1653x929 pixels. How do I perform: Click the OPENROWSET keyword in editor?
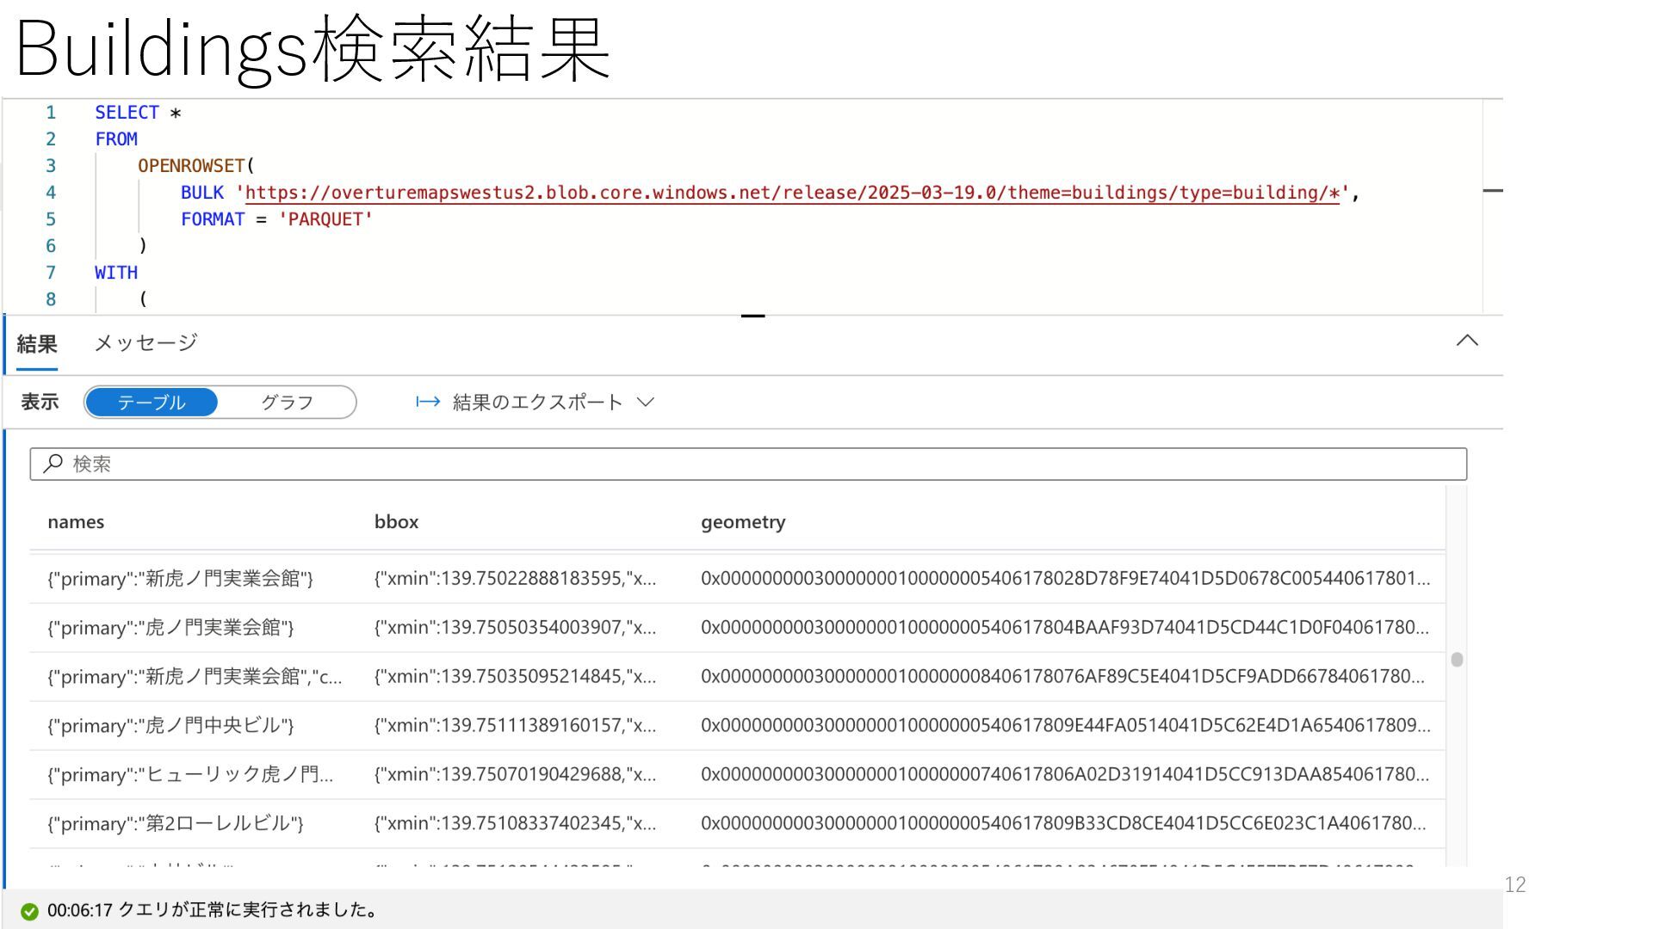click(191, 165)
